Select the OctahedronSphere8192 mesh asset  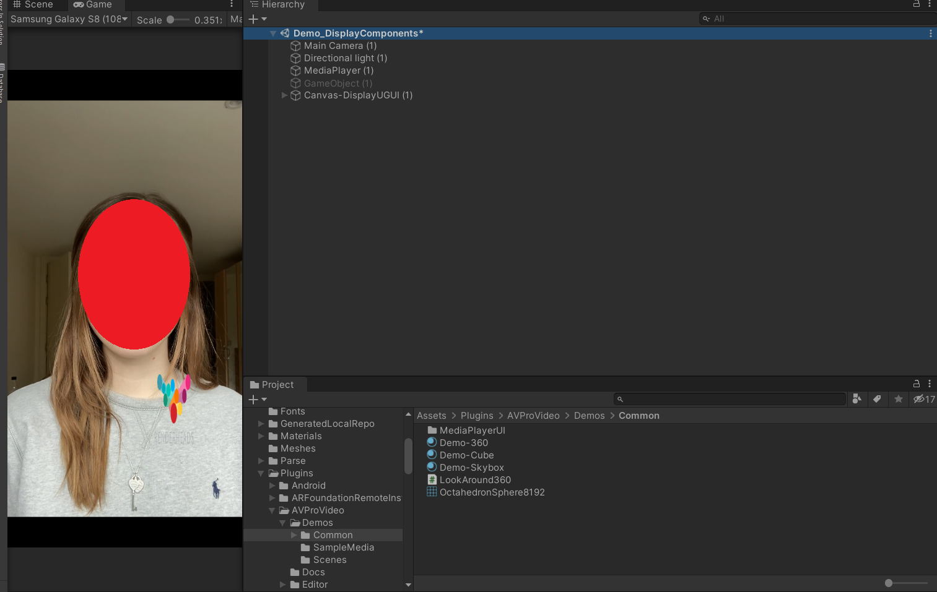[492, 492]
